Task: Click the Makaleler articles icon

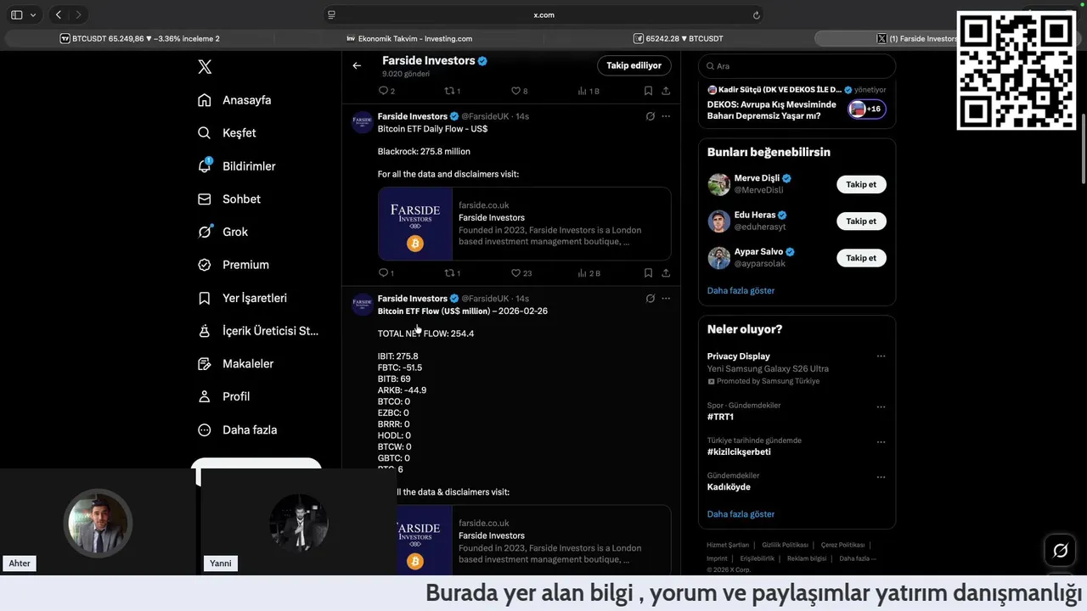Action: (204, 364)
